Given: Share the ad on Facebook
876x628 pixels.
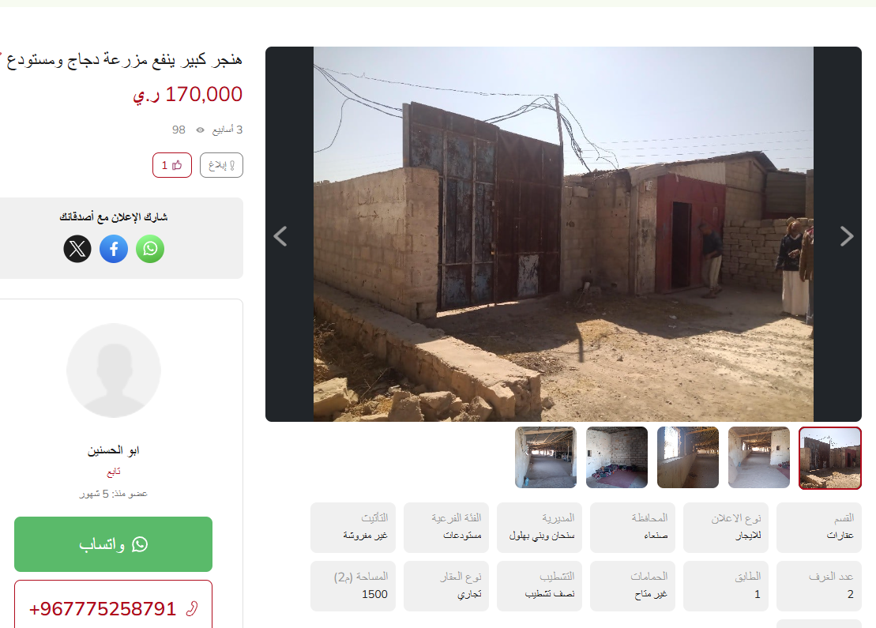Looking at the screenshot, I should point(114,249).
